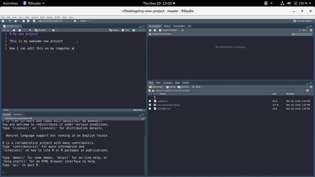Click the Environment pane refresh icon
This screenshot has width=315, height=177.
(x=311, y=30)
